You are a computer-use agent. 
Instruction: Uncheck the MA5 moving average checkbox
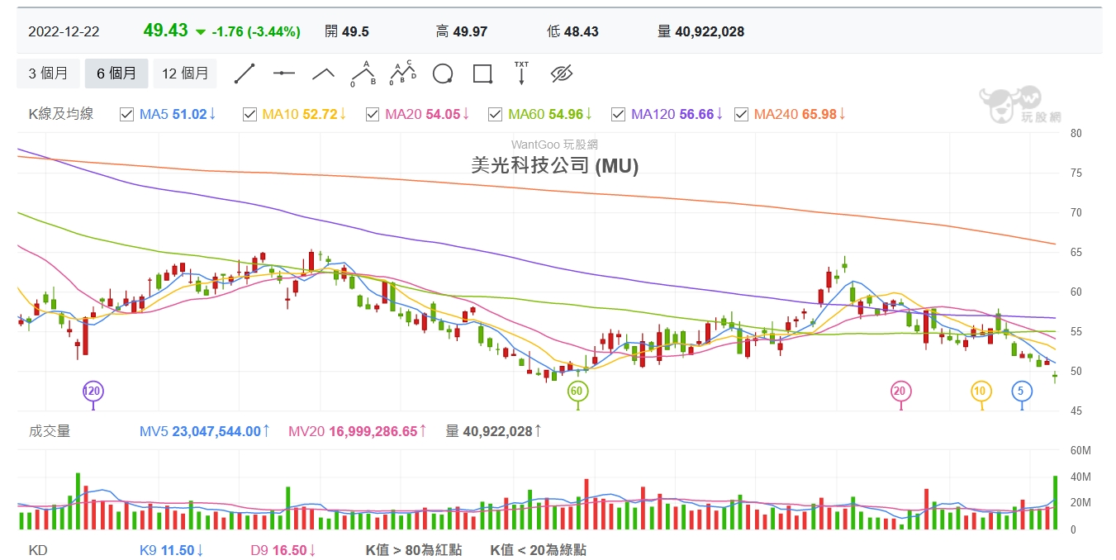tap(126, 114)
